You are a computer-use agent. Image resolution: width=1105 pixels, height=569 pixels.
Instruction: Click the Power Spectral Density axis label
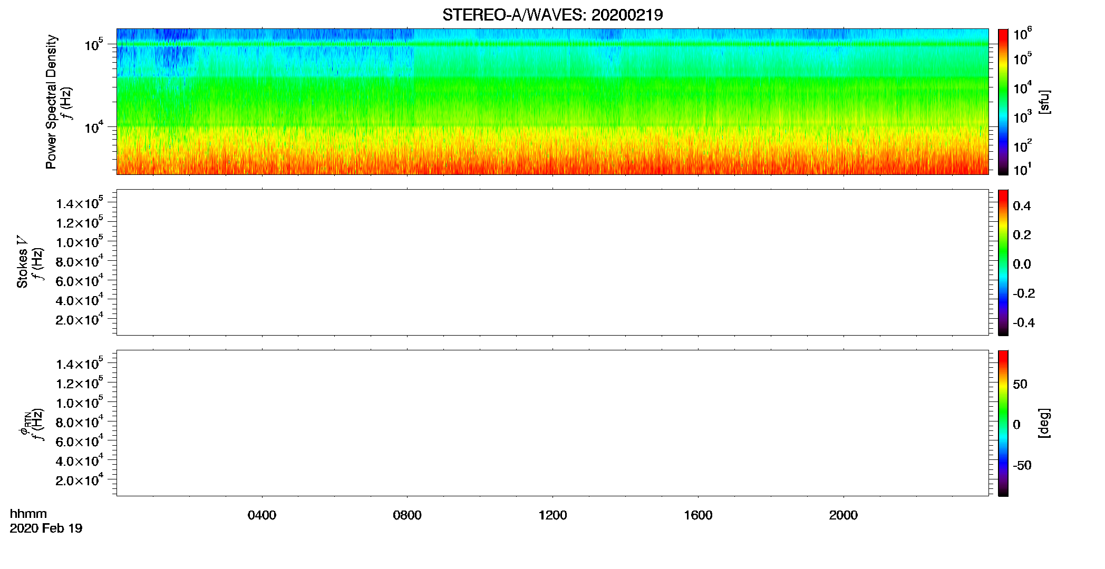coord(51,102)
